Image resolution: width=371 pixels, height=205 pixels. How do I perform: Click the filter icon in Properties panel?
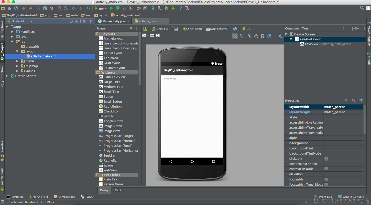[361, 101]
